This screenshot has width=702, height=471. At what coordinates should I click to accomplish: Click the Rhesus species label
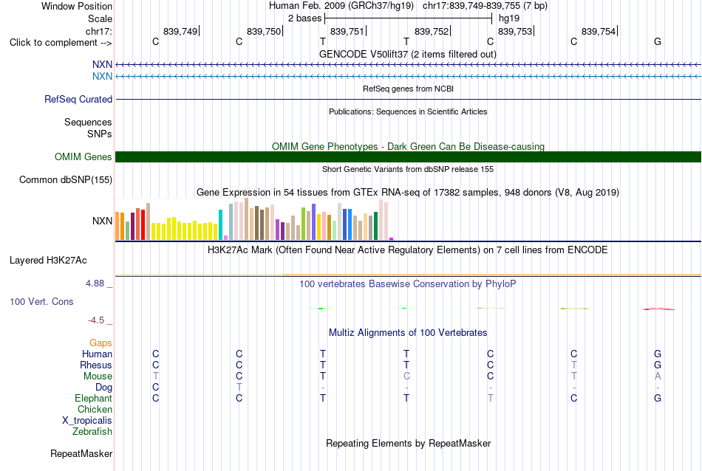pos(96,365)
